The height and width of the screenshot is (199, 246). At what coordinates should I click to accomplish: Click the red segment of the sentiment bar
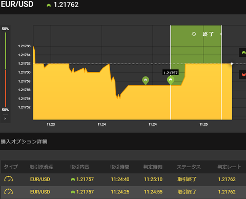coord(6,89)
